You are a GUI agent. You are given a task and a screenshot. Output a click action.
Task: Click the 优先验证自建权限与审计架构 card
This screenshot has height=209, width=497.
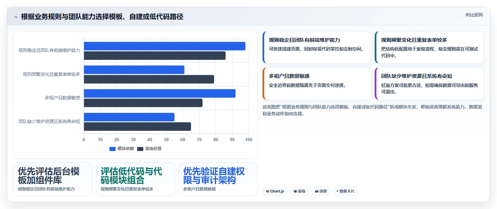(218, 179)
